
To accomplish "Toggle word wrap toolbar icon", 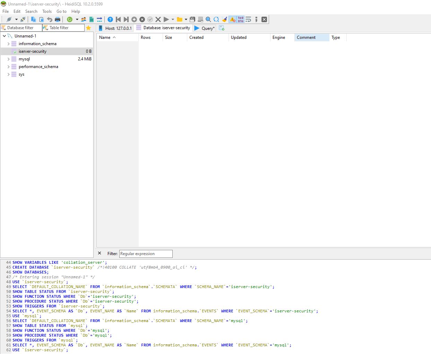I will [248, 19].
